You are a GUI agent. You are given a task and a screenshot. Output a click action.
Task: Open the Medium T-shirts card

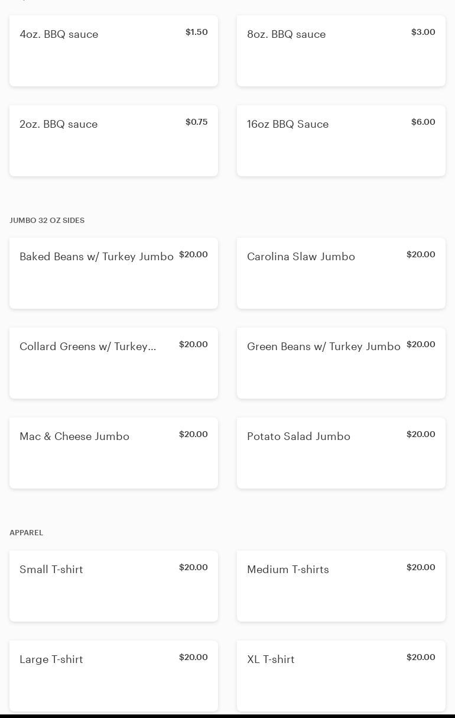(341, 586)
